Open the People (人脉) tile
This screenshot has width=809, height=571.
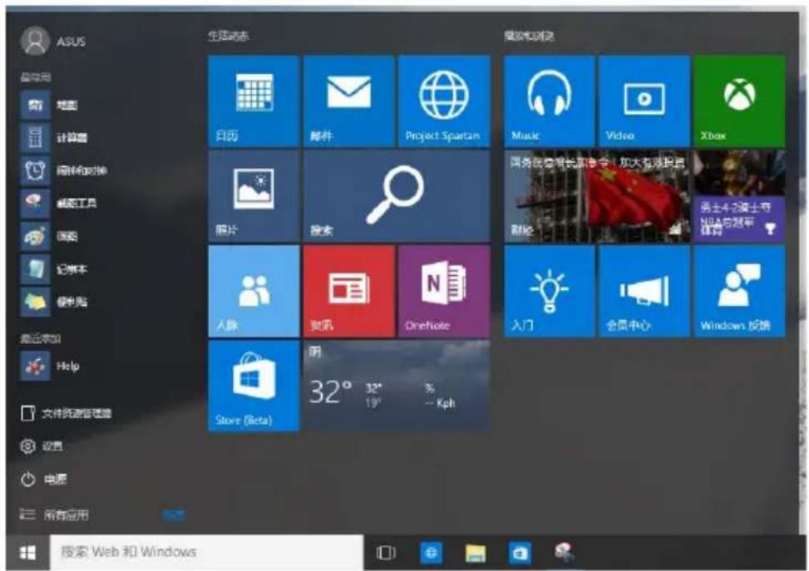coord(254,291)
